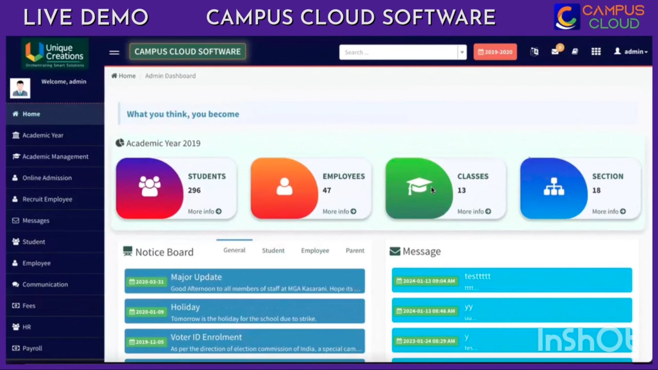Click the admin profile avatar in sidebar

pos(20,88)
